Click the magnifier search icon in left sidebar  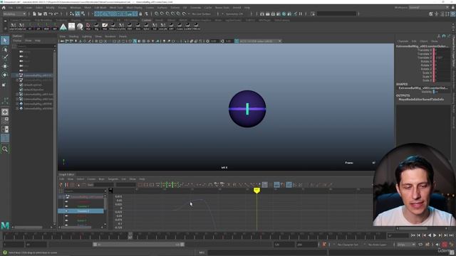[5, 149]
